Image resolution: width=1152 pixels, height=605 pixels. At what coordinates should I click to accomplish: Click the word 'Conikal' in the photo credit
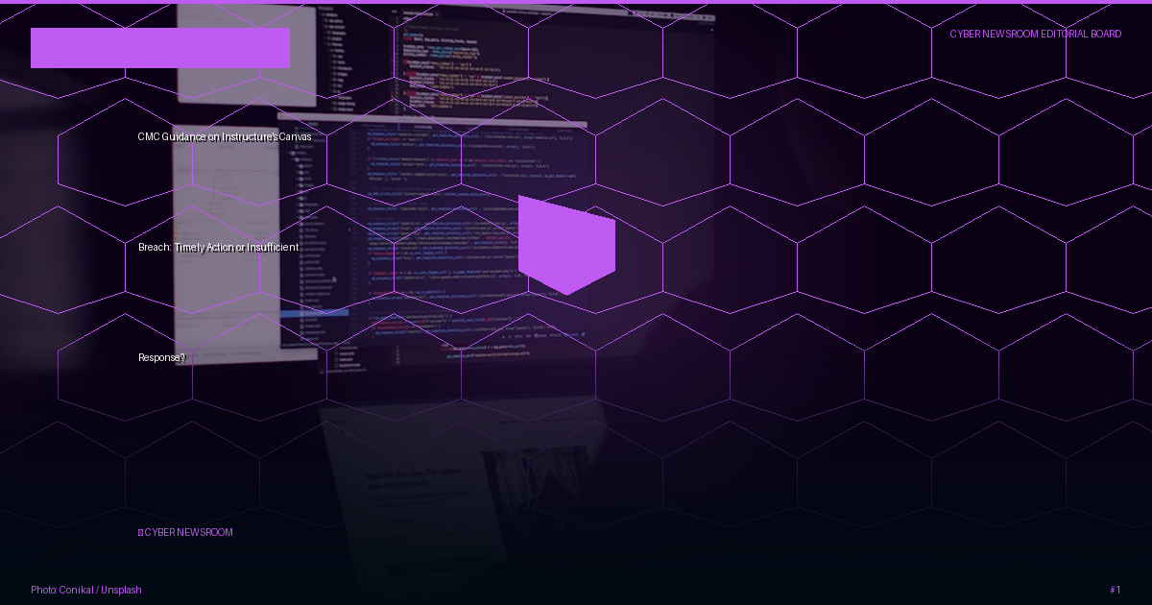77,590
